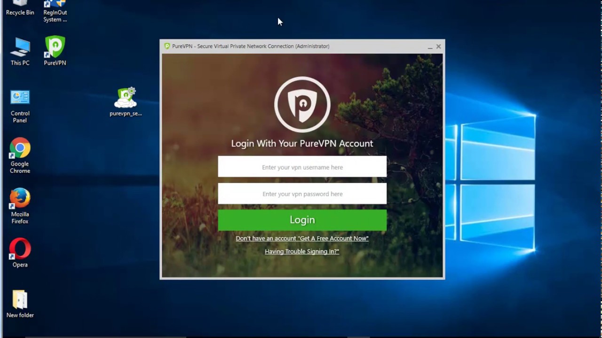Select the This PC desktop icon
The width and height of the screenshot is (602, 338).
click(20, 52)
